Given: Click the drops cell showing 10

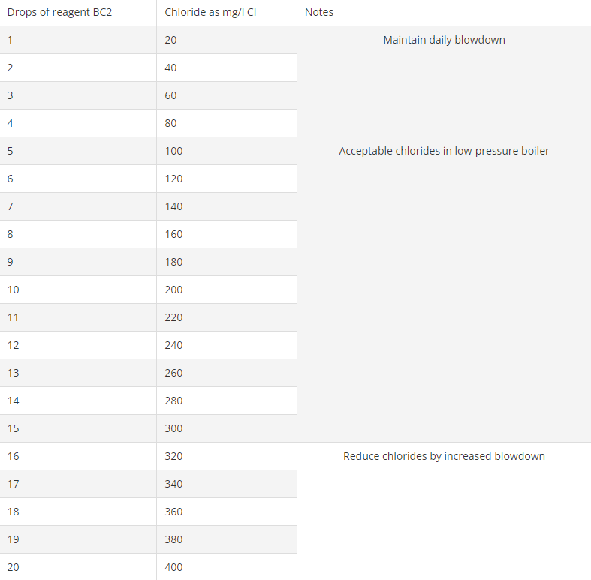Looking at the screenshot, I should tap(78, 290).
